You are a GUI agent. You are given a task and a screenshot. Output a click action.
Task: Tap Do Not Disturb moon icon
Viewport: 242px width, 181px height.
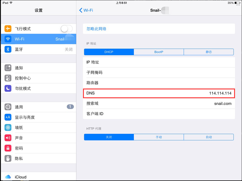[x=8, y=89]
